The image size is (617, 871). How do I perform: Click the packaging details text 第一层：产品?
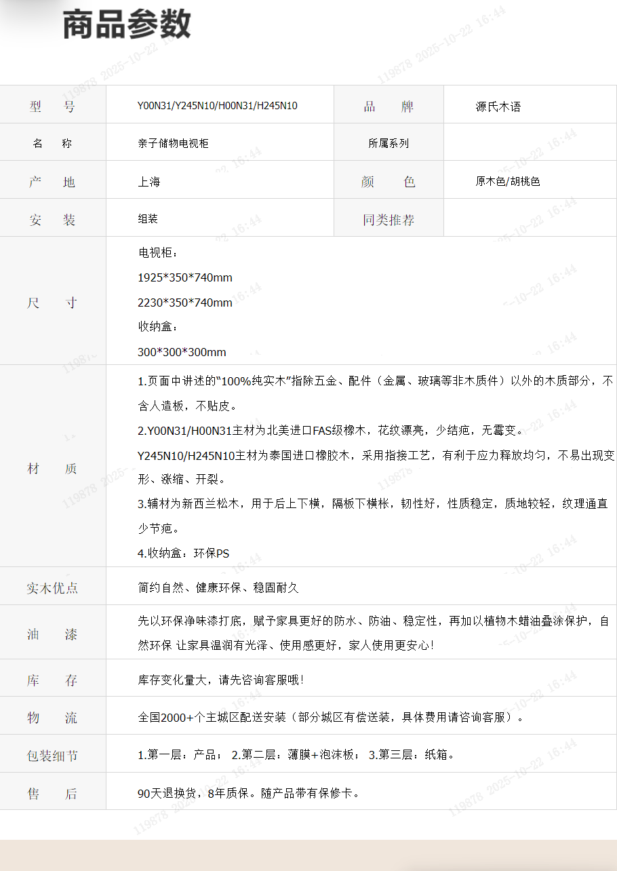179,754
